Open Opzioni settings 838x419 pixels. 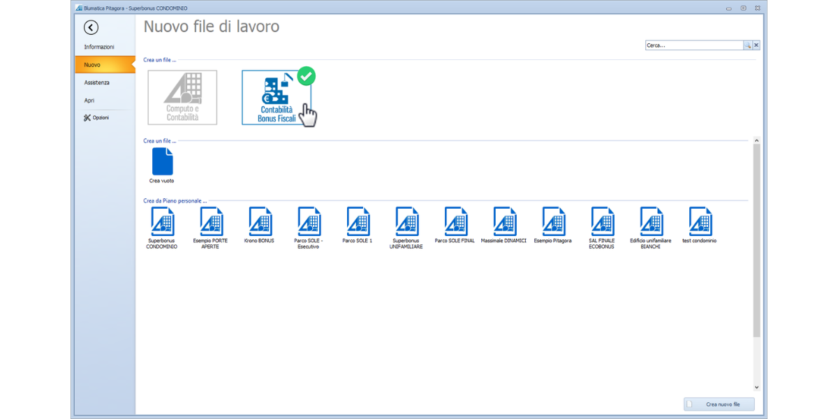click(96, 118)
